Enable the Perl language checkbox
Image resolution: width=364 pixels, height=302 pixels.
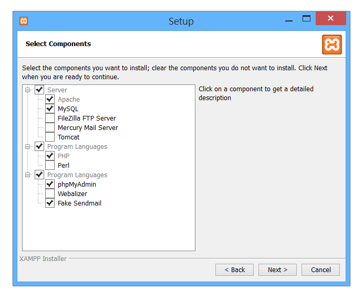click(x=50, y=166)
